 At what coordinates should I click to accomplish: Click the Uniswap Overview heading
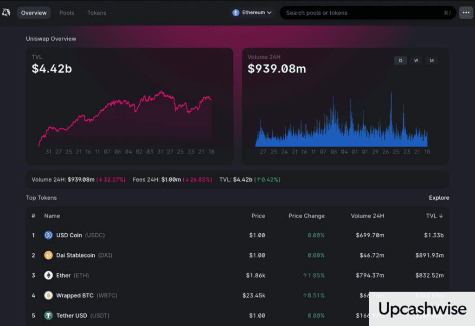(x=51, y=39)
